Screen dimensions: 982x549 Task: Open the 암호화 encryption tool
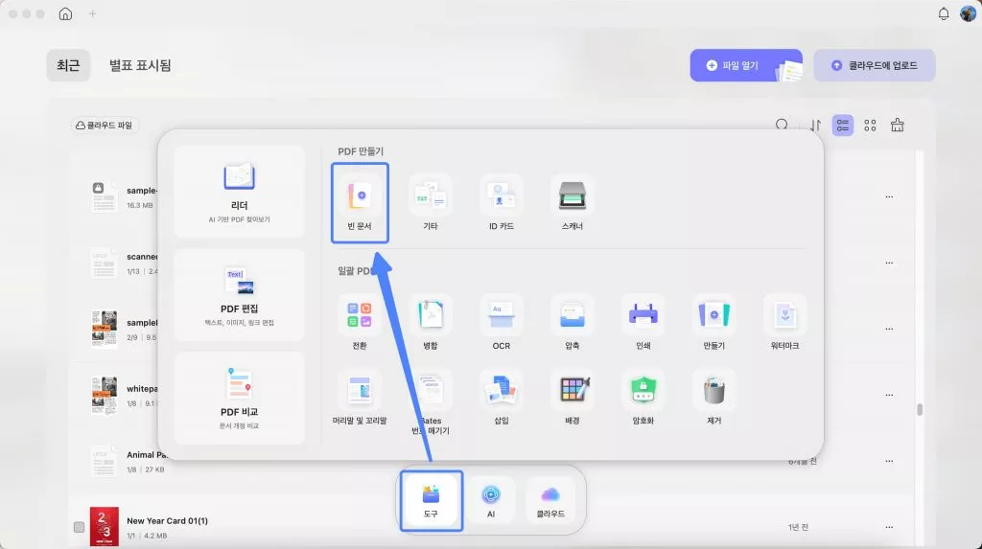coord(643,399)
